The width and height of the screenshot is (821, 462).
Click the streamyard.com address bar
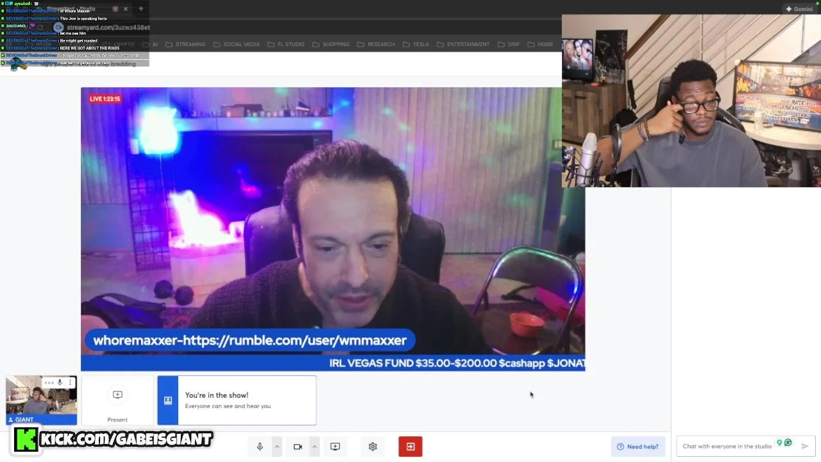point(108,28)
